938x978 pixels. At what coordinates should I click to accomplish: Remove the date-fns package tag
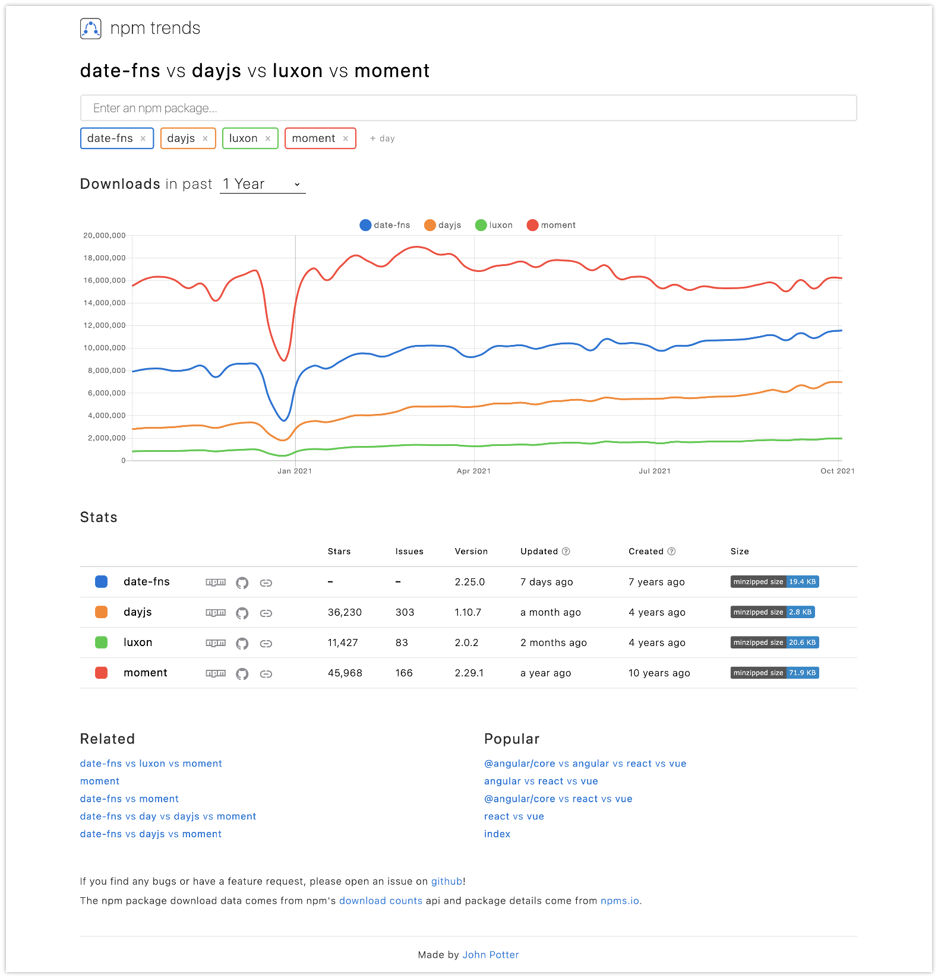(143, 138)
